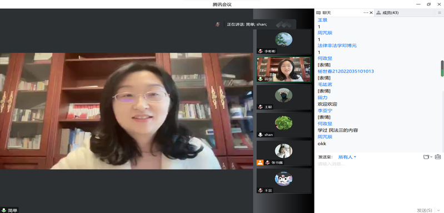Open the send options arrow beside 发送(S)
Screen dimensions: 444x213
pos(438,210)
